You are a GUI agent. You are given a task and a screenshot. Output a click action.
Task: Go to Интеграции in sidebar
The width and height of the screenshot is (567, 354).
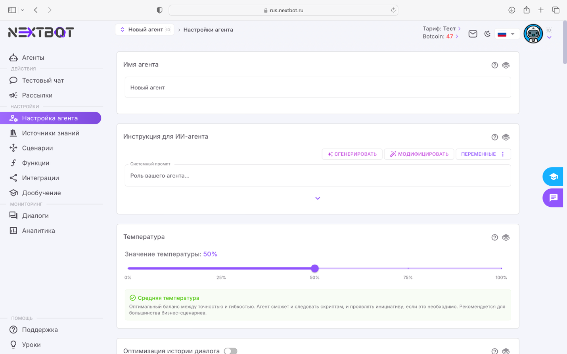[x=40, y=178]
